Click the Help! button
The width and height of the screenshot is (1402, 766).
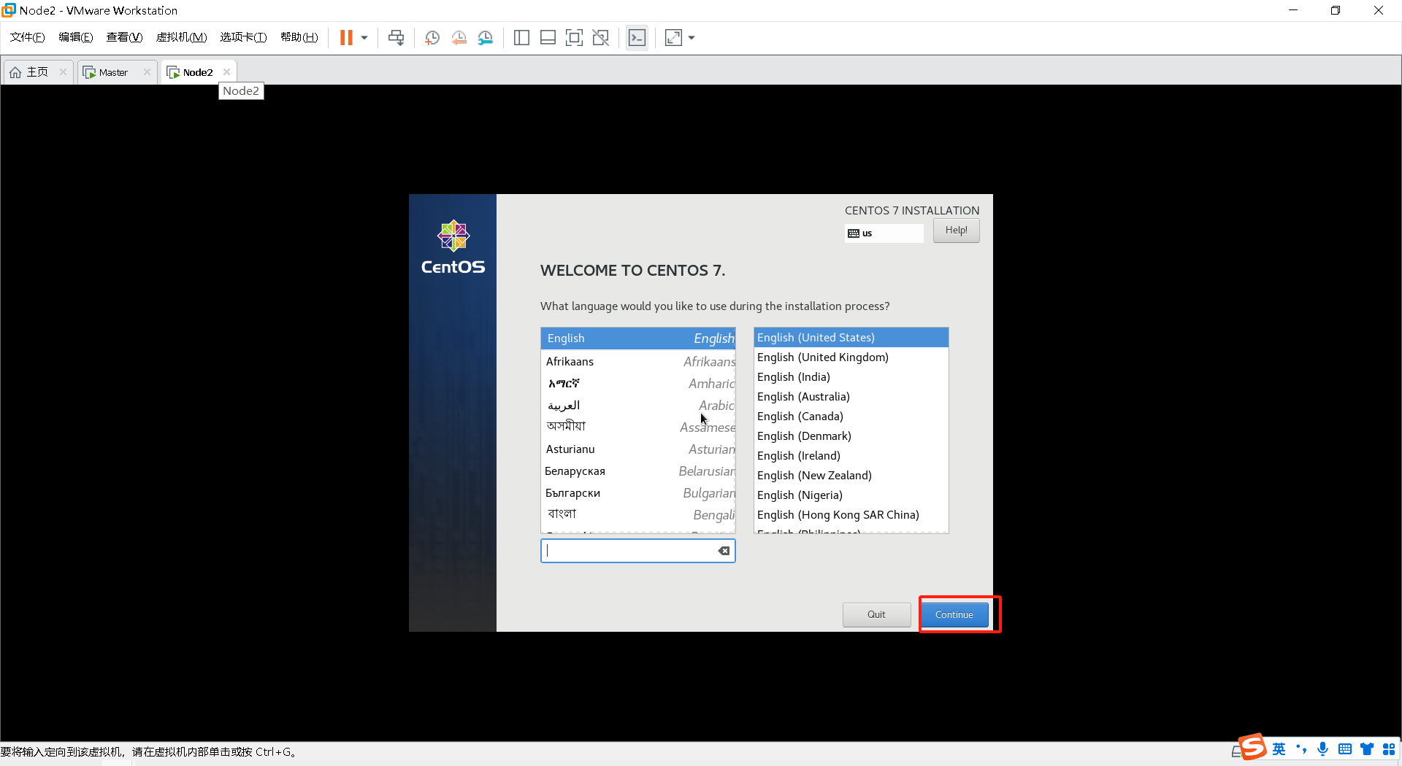click(956, 231)
